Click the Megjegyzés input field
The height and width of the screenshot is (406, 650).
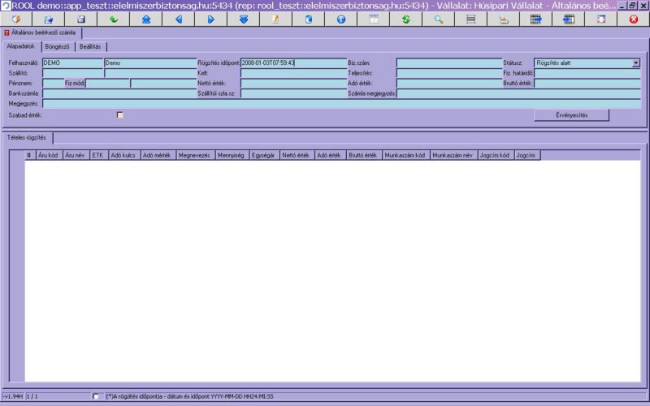click(341, 104)
